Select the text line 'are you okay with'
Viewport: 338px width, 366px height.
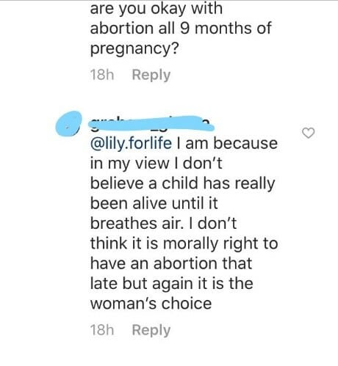[x=157, y=9]
